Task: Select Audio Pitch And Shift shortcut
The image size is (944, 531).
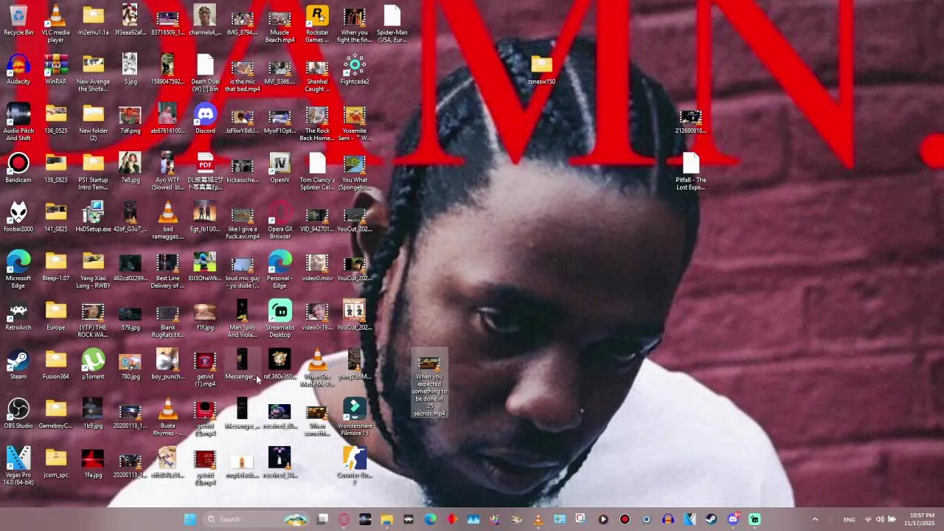Action: 18,122
